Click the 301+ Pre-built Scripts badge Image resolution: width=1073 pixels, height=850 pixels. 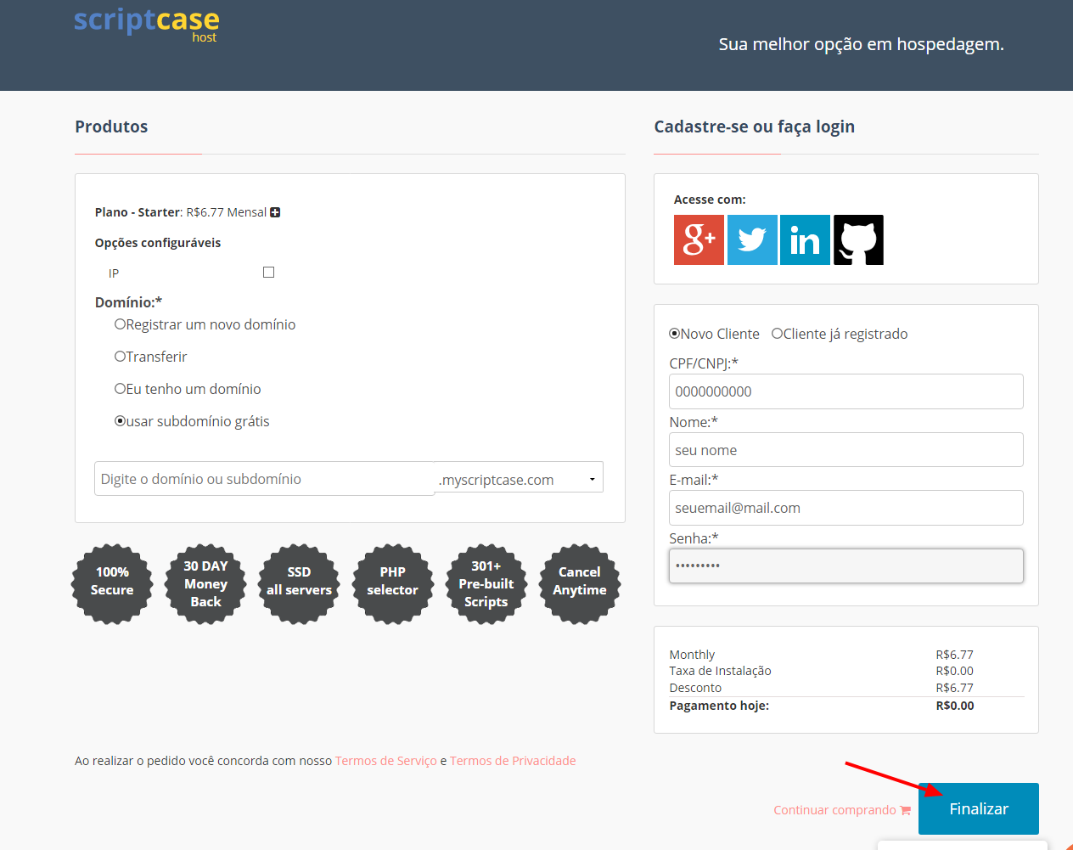point(486,584)
